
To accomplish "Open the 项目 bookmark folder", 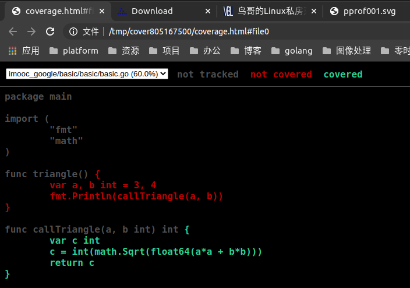I will pyautogui.click(x=164, y=51).
